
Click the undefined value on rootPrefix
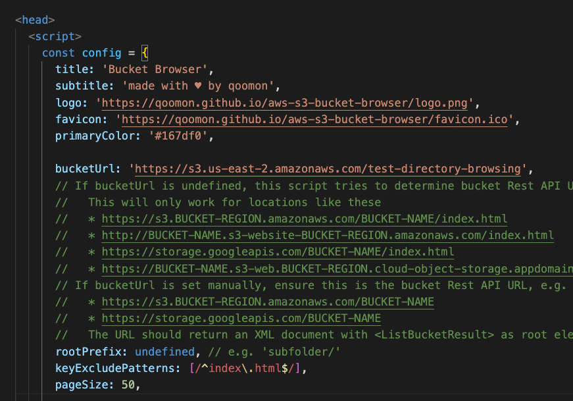pyautogui.click(x=165, y=352)
